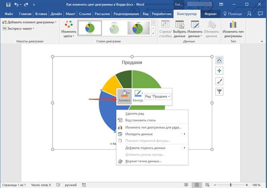This screenshot has height=188, width=267.
Task: Open the Разработчик tab
Action: coord(162,14)
